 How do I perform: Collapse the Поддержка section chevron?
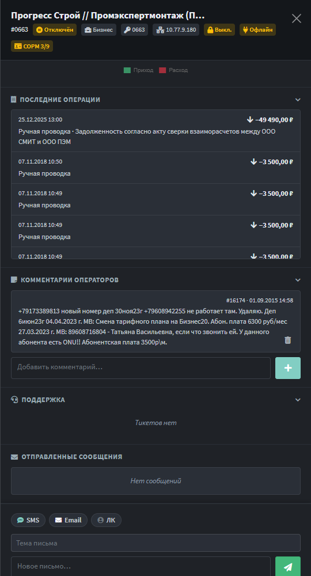(x=298, y=400)
